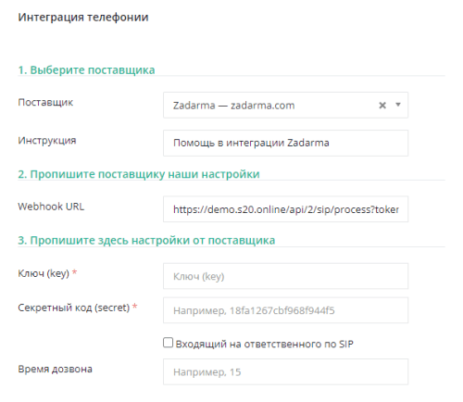The width and height of the screenshot is (463, 402).
Task: Expand the supplier list using the dropdown arrow
Action: [398, 105]
